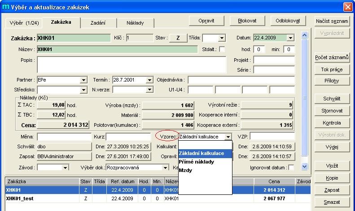Click the Objednávka input field

coord(241,80)
